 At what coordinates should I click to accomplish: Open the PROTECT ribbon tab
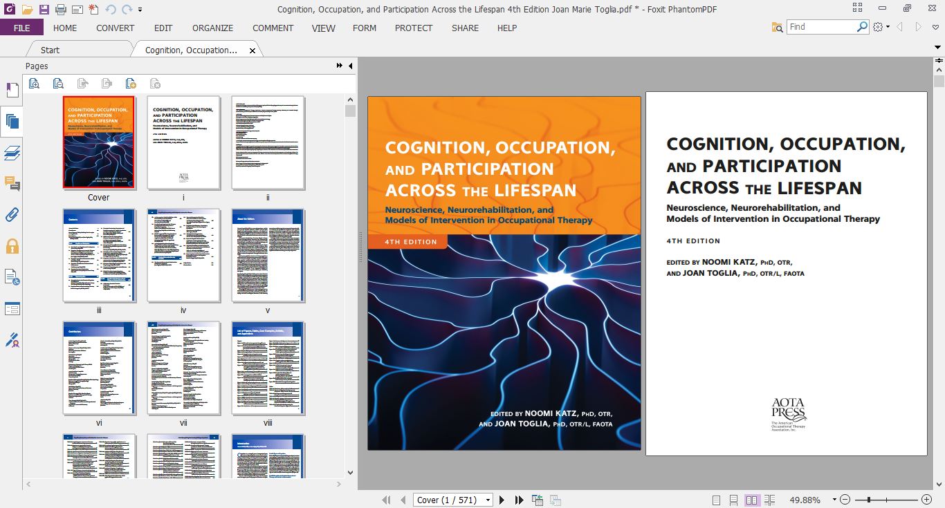pyautogui.click(x=414, y=28)
